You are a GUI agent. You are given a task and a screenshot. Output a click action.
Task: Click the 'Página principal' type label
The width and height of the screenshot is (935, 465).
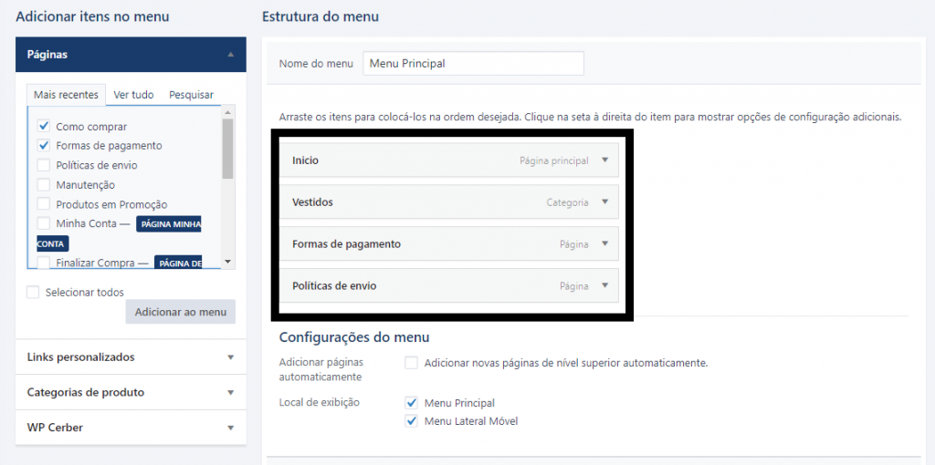click(554, 160)
